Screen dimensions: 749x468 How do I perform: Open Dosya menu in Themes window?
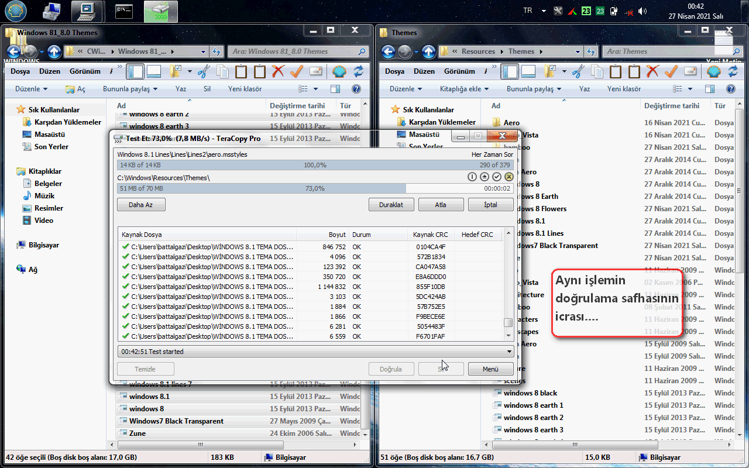pos(394,71)
